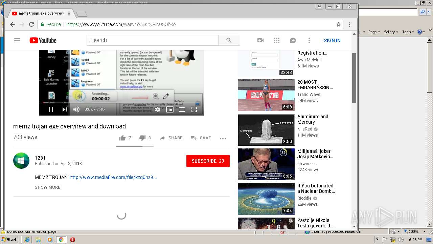Open the 20 MOST EMBARRASSING video thumbnail

click(266, 95)
